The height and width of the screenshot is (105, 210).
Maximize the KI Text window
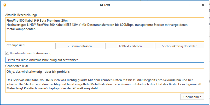coord(191,5)
